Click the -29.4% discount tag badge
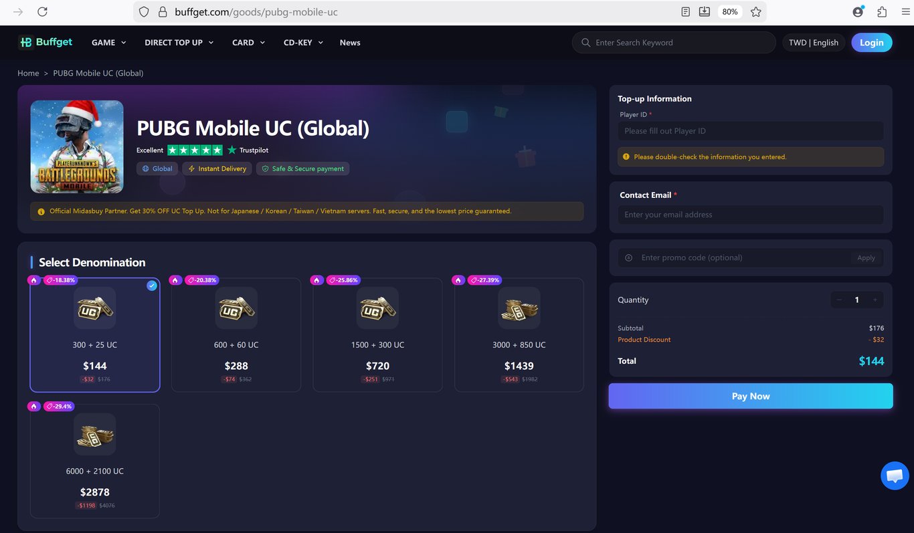Screen dimensions: 914x533 click(x=59, y=407)
